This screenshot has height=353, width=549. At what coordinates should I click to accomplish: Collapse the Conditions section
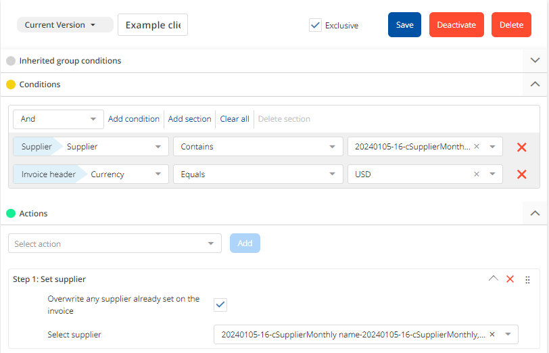coord(535,85)
